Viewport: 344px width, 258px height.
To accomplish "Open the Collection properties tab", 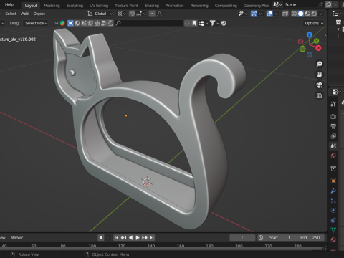I will (x=333, y=169).
